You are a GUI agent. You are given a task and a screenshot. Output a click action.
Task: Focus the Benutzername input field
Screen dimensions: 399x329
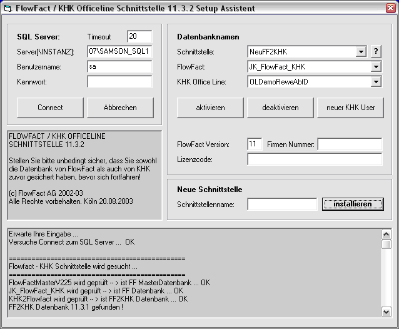tap(119, 67)
